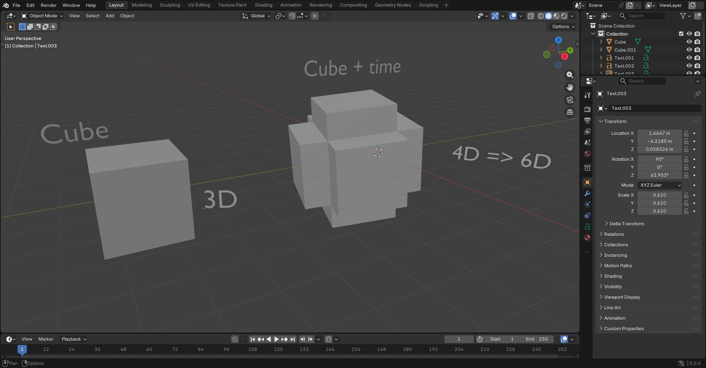Open Object Mode dropdown
The width and height of the screenshot is (706, 368).
point(42,16)
